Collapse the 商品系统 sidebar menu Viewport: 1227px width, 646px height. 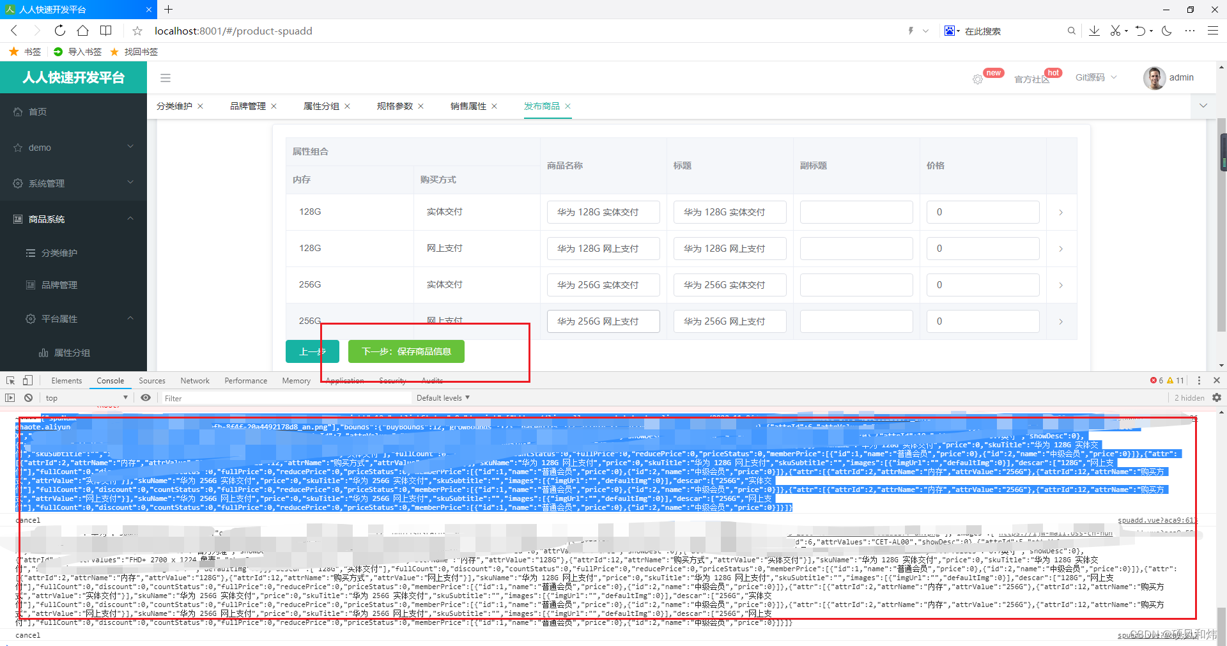click(73, 219)
